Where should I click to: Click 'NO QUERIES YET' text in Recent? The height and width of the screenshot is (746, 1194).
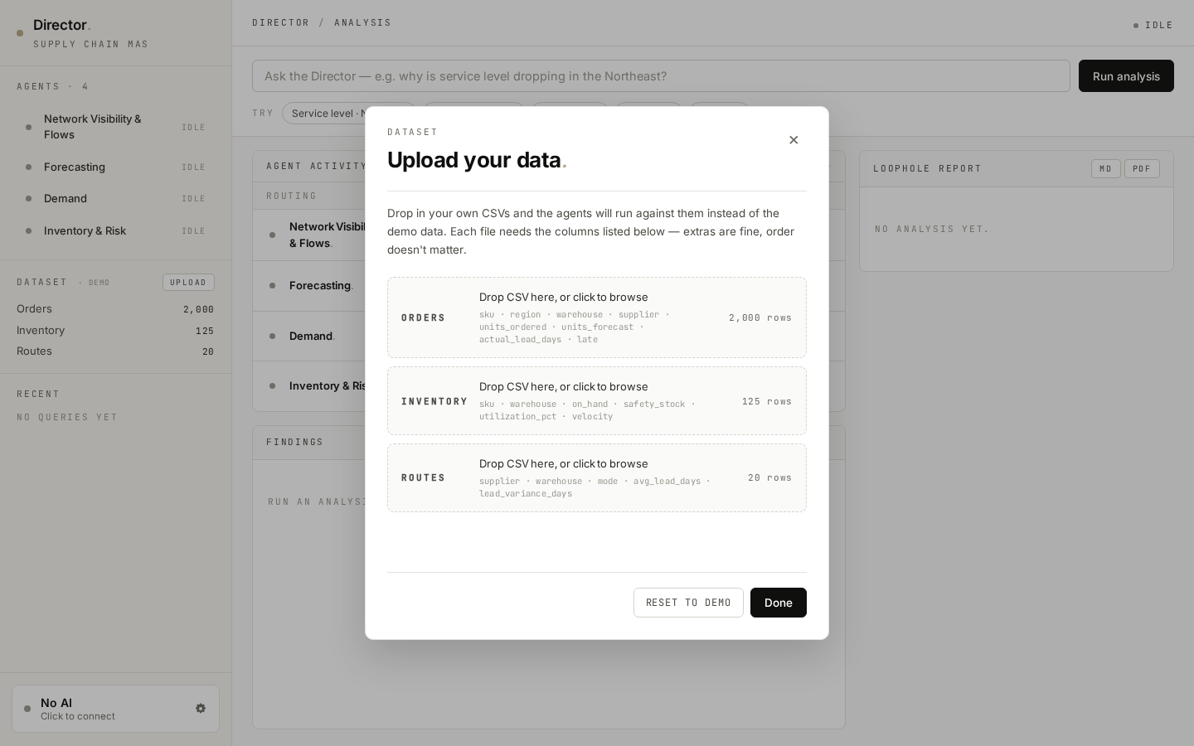coord(67,418)
